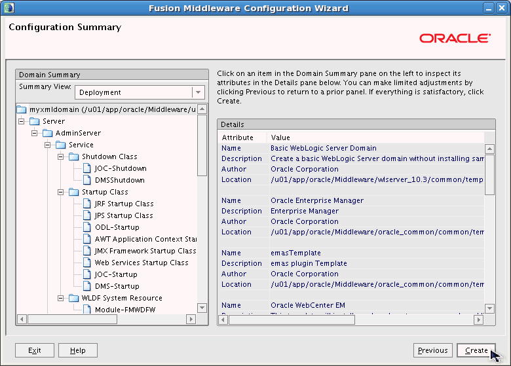The image size is (511, 366).
Task: Click the Details pane scroll-up arrow
Action: pos(489,149)
